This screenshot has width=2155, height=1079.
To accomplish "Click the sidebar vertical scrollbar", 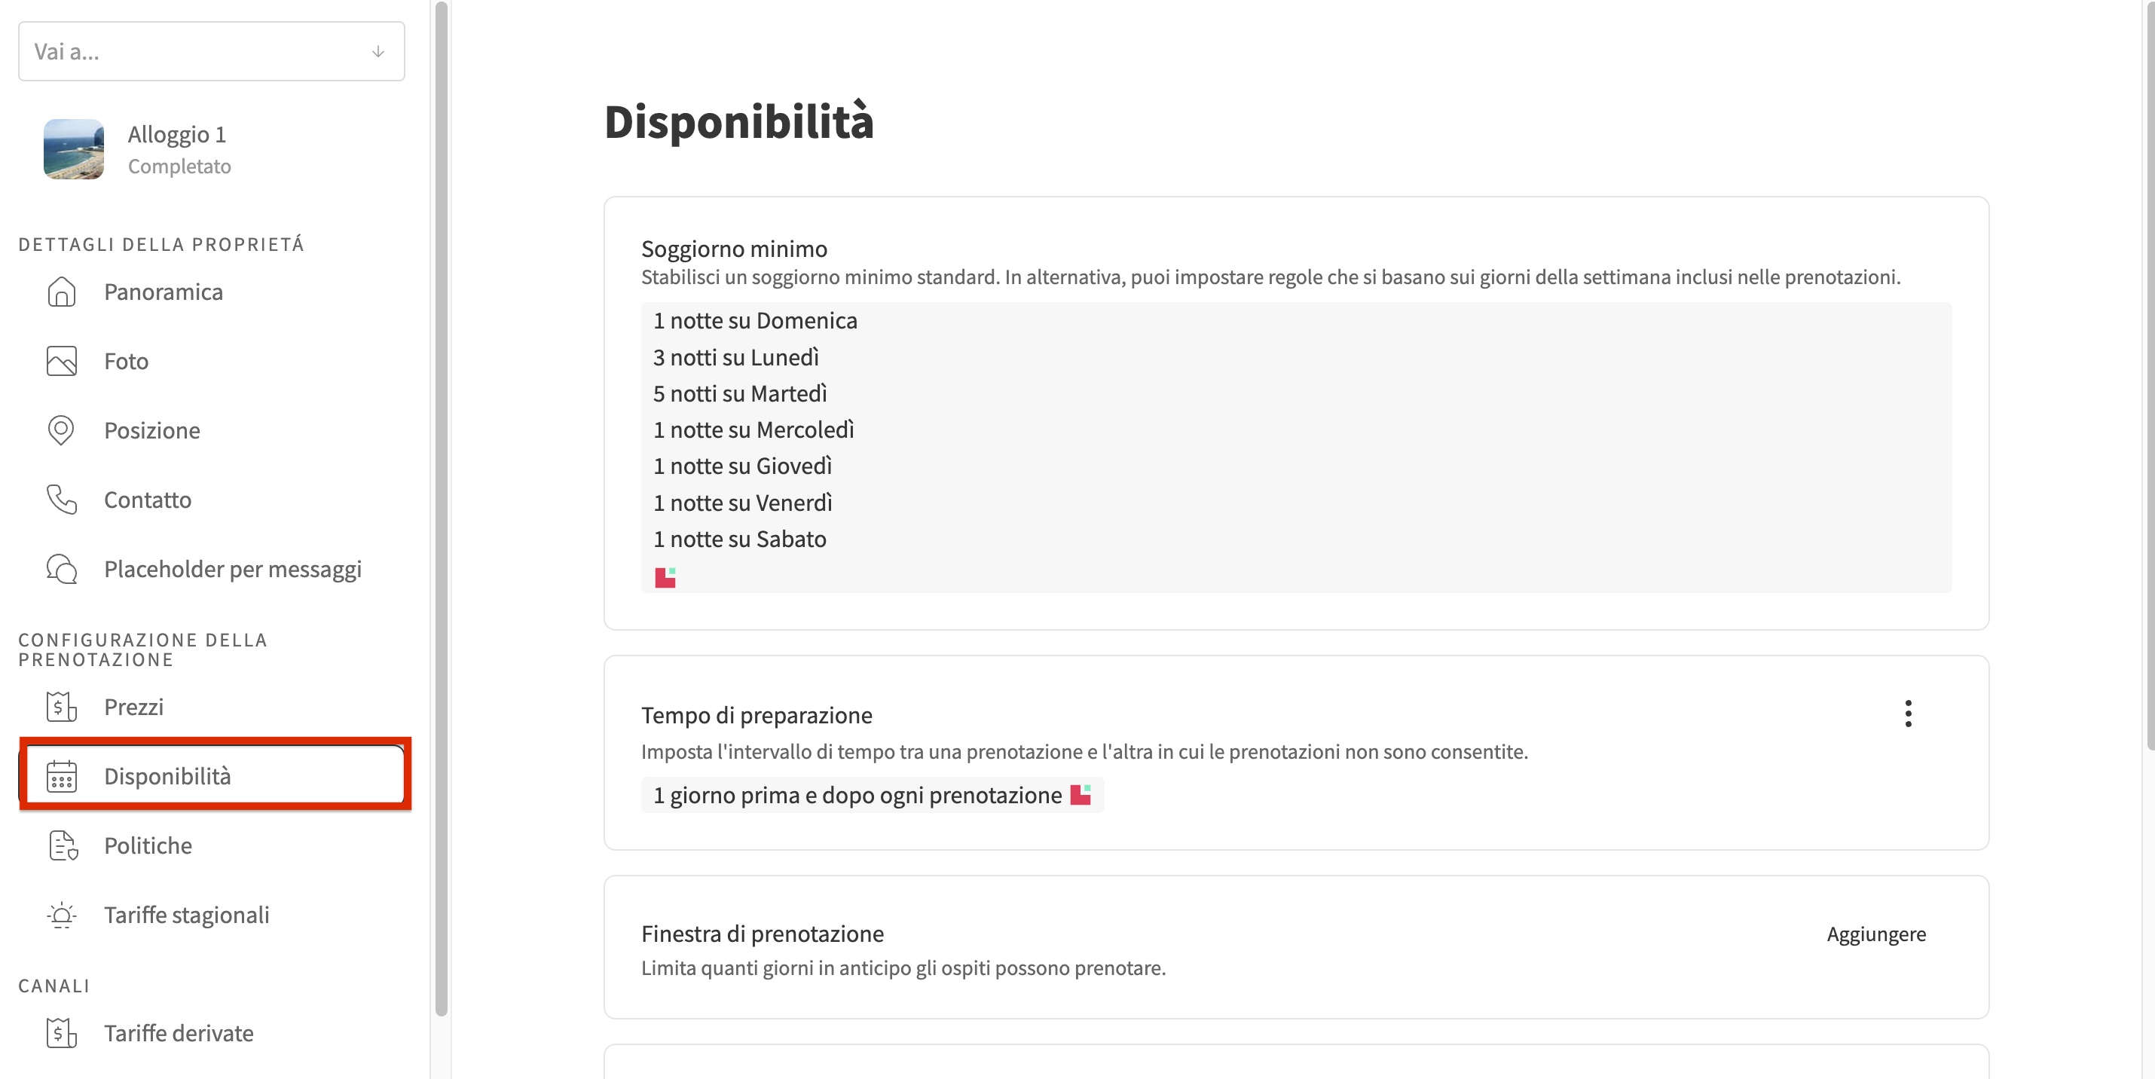I will coord(442,509).
